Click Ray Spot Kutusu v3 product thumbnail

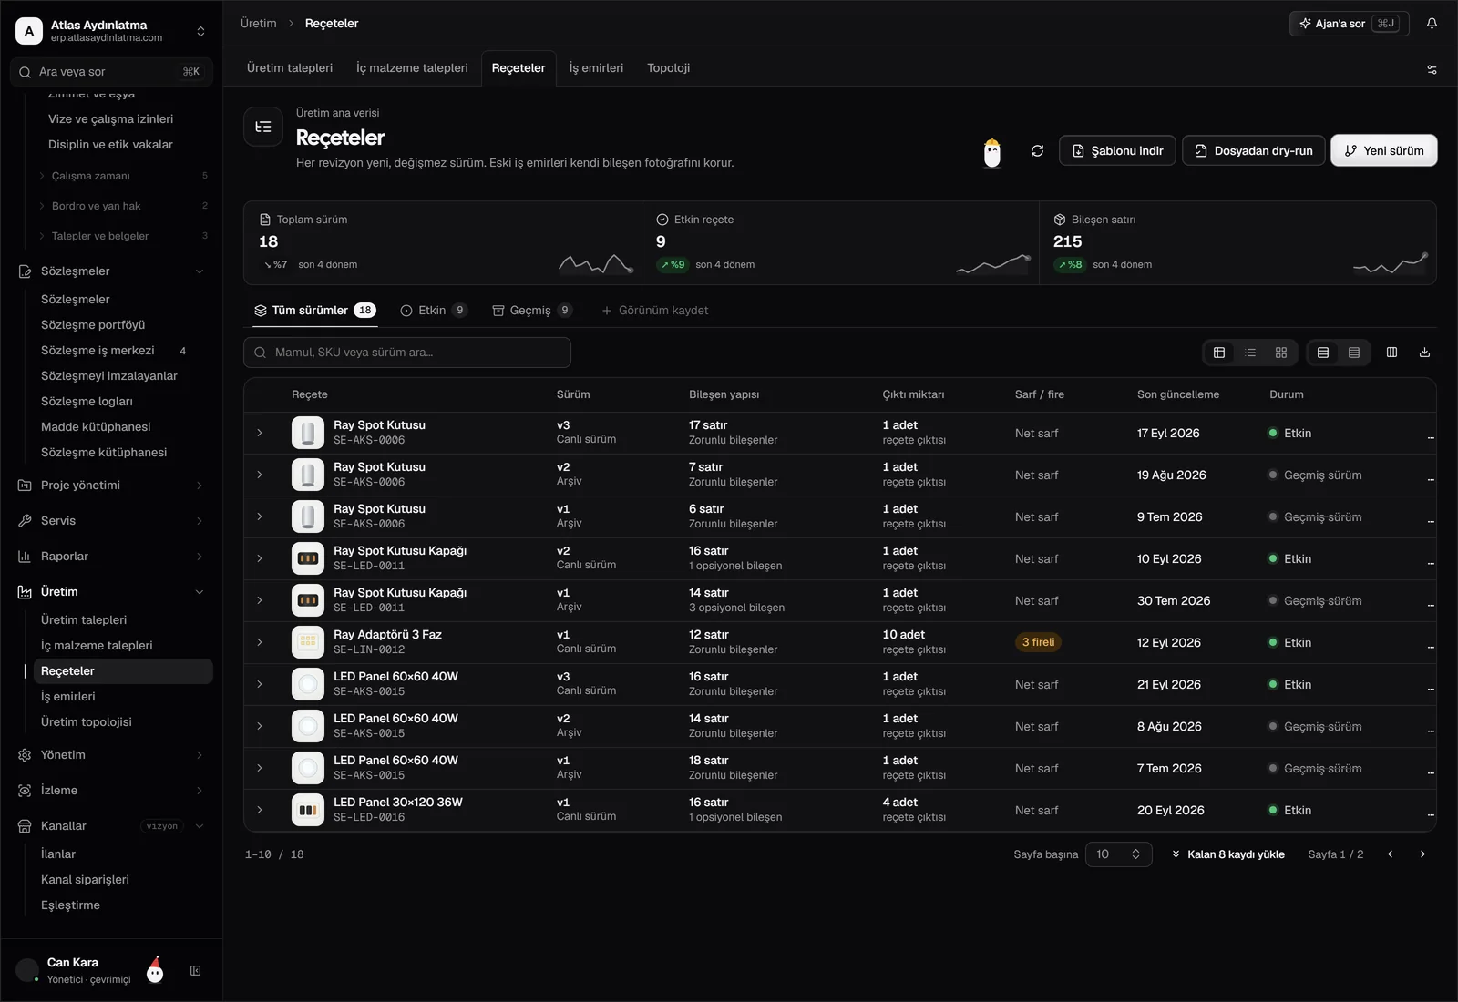click(x=308, y=433)
